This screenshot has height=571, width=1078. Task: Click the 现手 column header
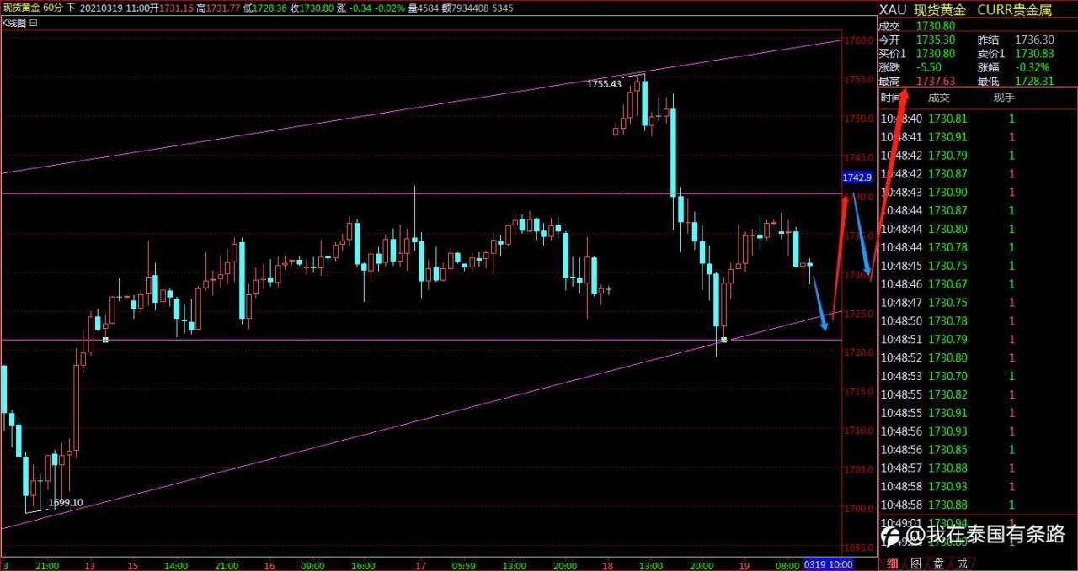click(x=1004, y=98)
